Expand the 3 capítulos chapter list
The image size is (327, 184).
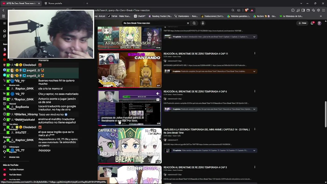pyautogui.click(x=254, y=109)
